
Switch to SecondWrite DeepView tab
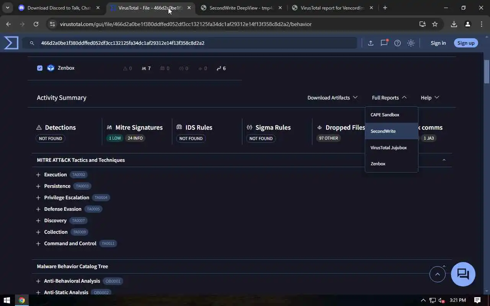coord(242,8)
